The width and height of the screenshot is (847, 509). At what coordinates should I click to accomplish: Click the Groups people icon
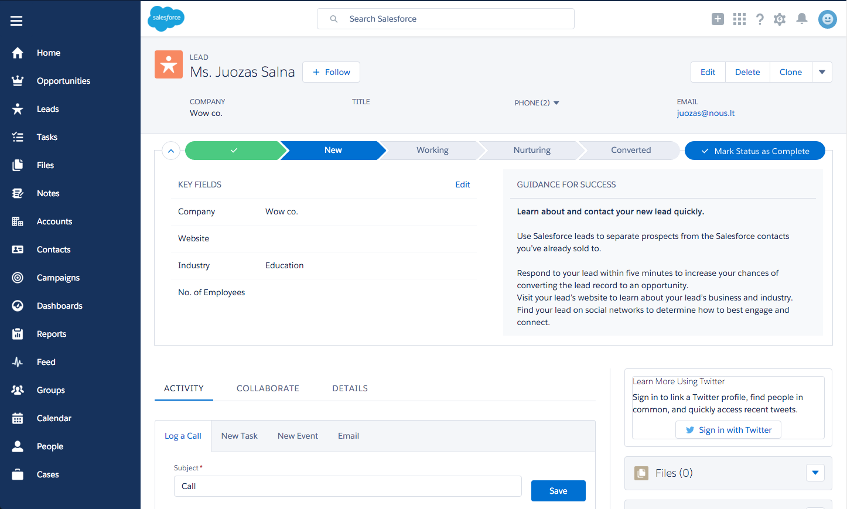tap(18, 390)
